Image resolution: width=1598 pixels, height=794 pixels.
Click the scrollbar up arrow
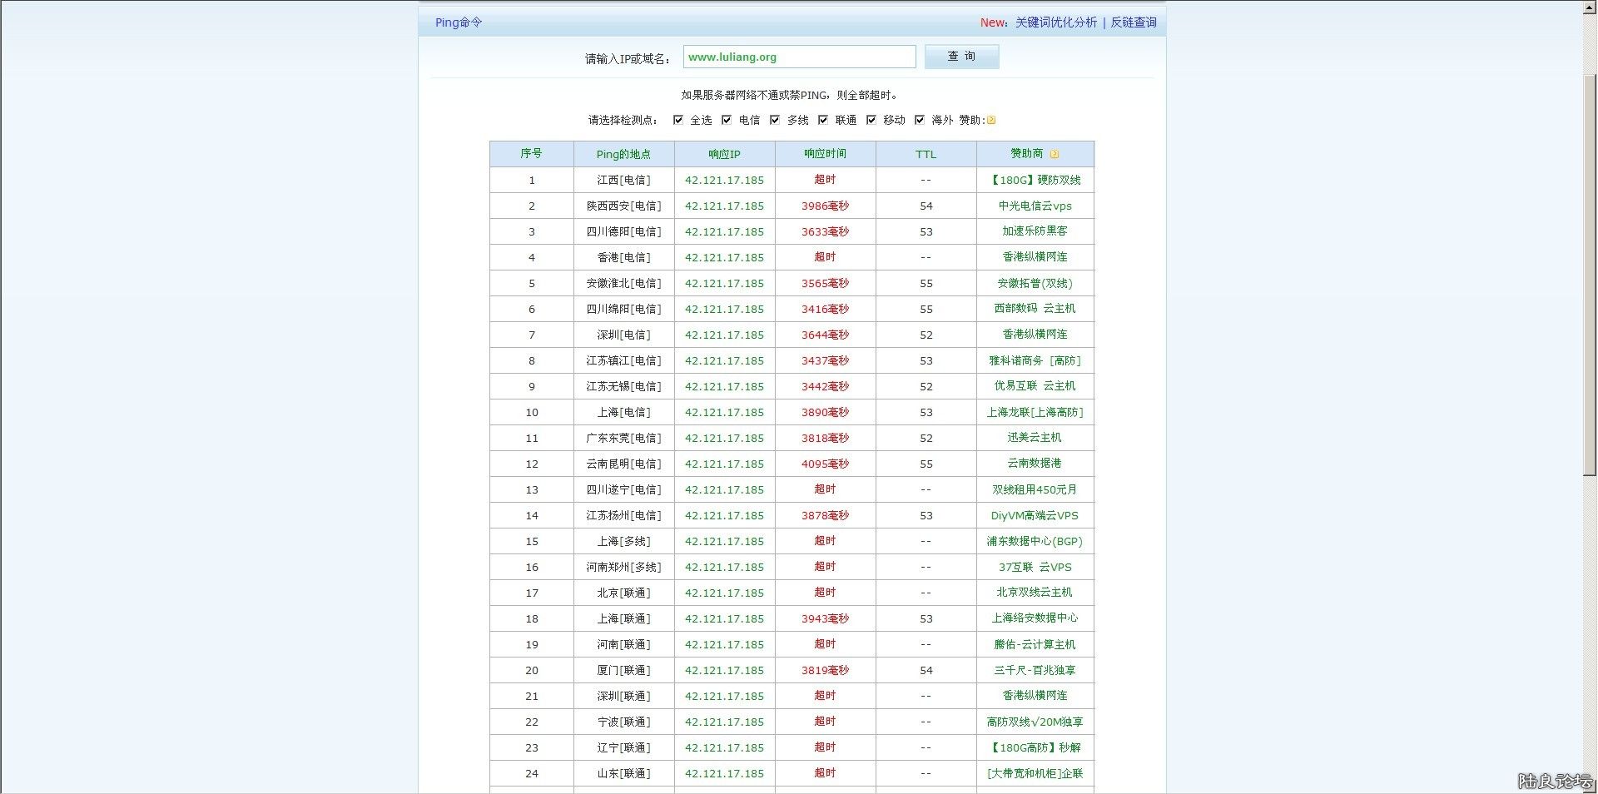click(1590, 7)
